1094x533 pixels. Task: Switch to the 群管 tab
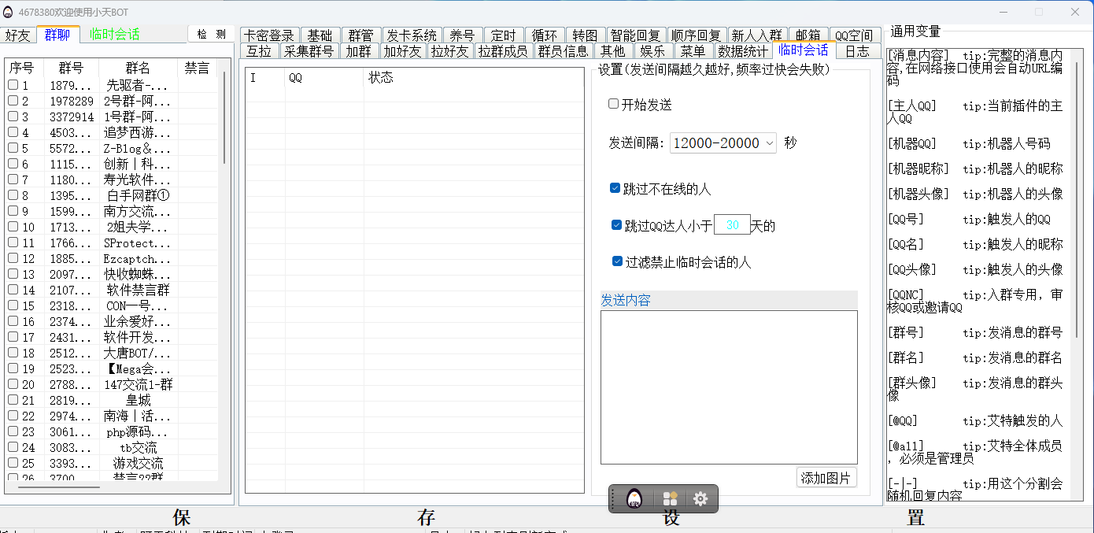tap(361, 35)
